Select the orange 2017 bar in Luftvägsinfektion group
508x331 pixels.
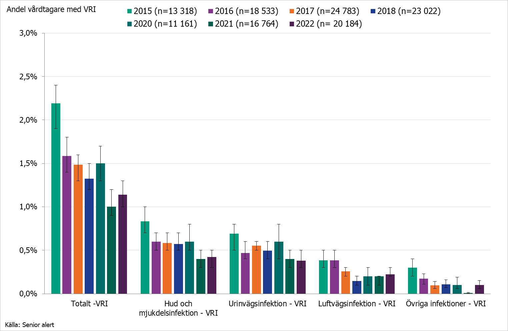pyautogui.click(x=346, y=282)
